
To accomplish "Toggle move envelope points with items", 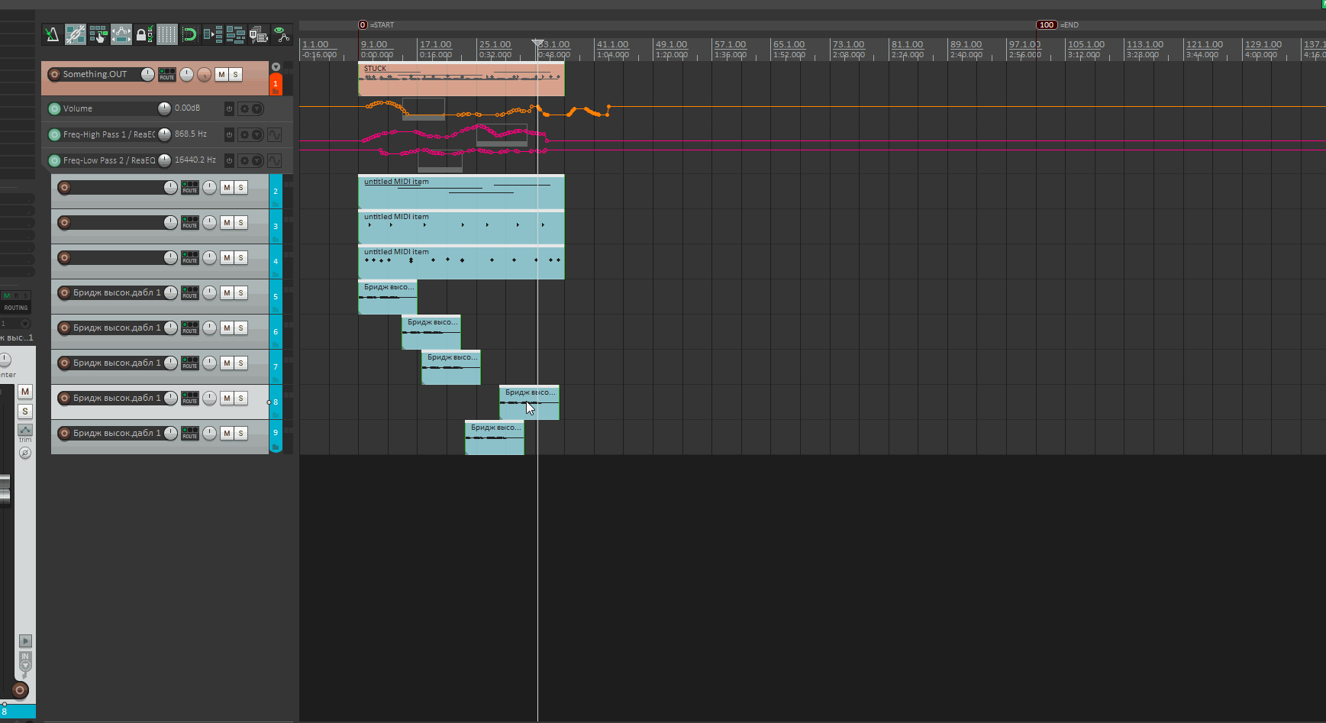I will [x=121, y=34].
